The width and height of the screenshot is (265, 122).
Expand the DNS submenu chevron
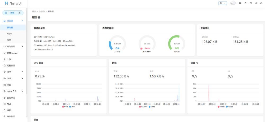point(23,78)
